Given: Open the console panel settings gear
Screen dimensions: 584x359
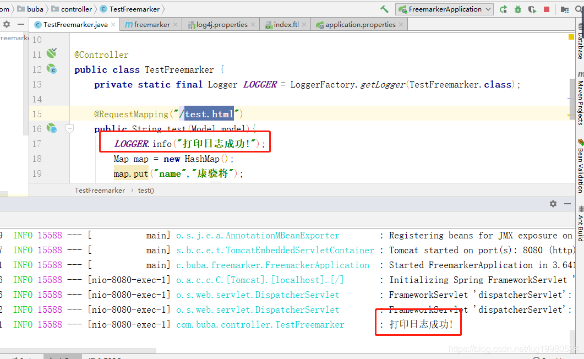Looking at the screenshot, I should (553, 204).
